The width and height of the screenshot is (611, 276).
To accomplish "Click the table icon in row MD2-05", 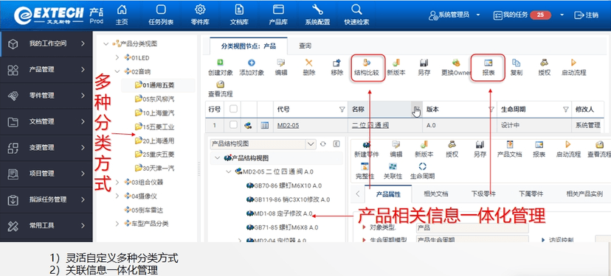I will point(265,125).
